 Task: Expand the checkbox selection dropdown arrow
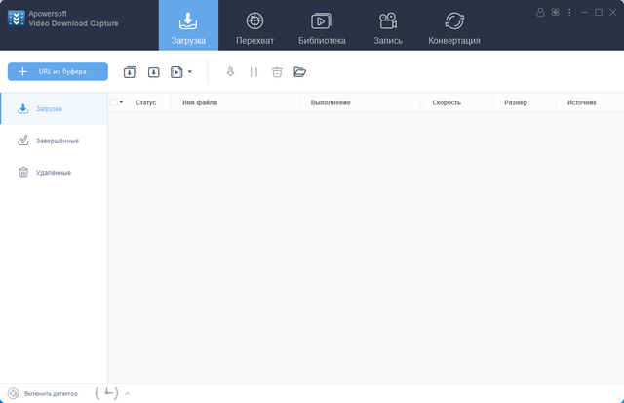click(122, 102)
